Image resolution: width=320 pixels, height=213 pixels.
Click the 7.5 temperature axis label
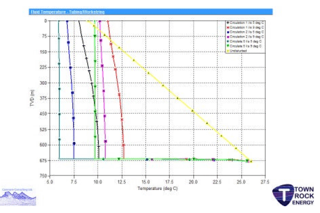(74, 182)
